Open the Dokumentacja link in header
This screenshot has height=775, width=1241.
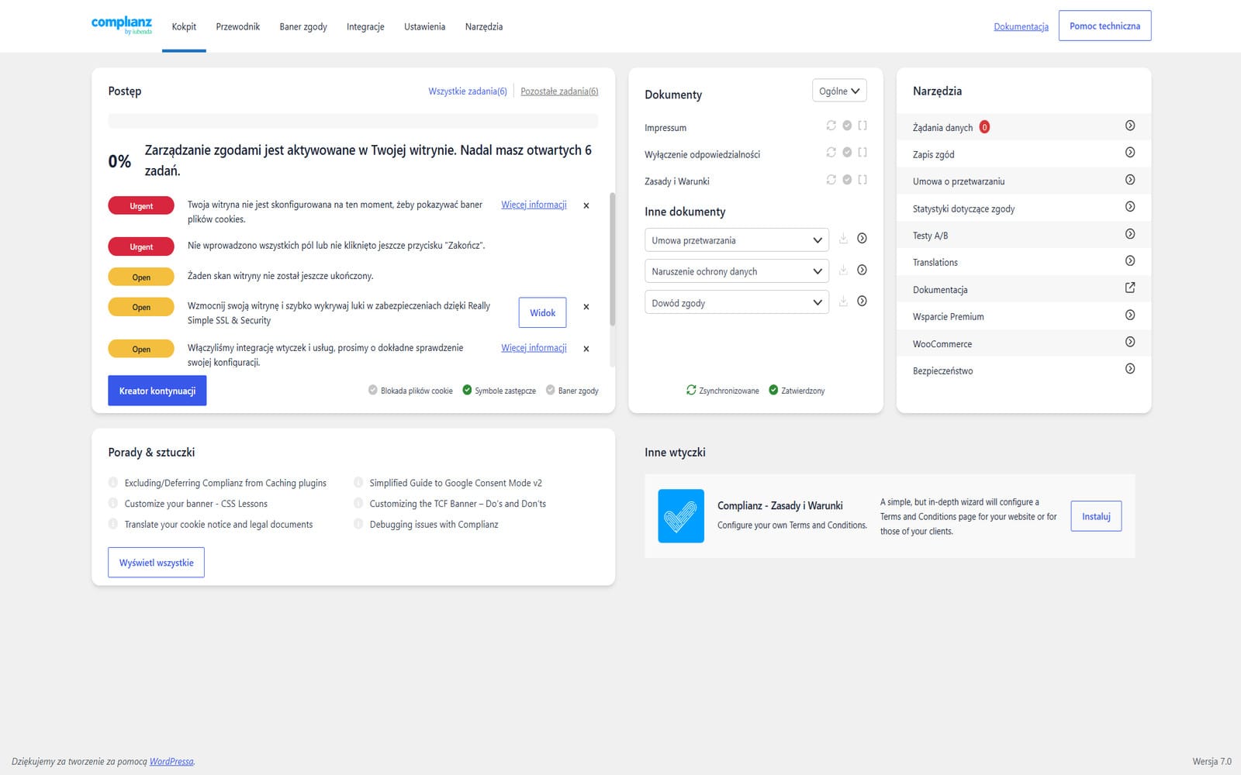(x=1021, y=26)
